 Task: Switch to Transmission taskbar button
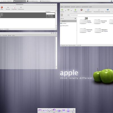click(19, 1)
